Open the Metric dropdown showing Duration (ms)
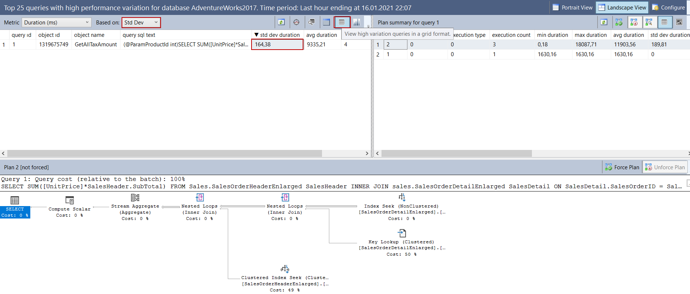690x294 pixels. pos(57,22)
